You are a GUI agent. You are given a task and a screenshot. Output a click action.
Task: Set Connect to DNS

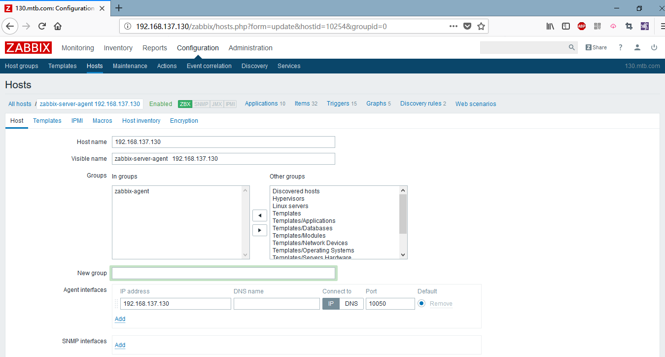351,304
